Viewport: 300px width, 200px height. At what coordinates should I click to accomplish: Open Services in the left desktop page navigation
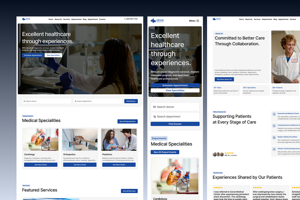pyautogui.click(x=66, y=19)
